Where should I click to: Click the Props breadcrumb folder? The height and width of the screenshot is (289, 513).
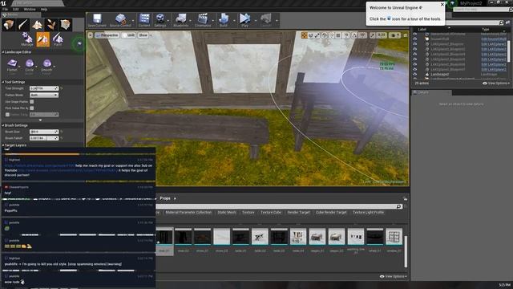click(x=165, y=198)
